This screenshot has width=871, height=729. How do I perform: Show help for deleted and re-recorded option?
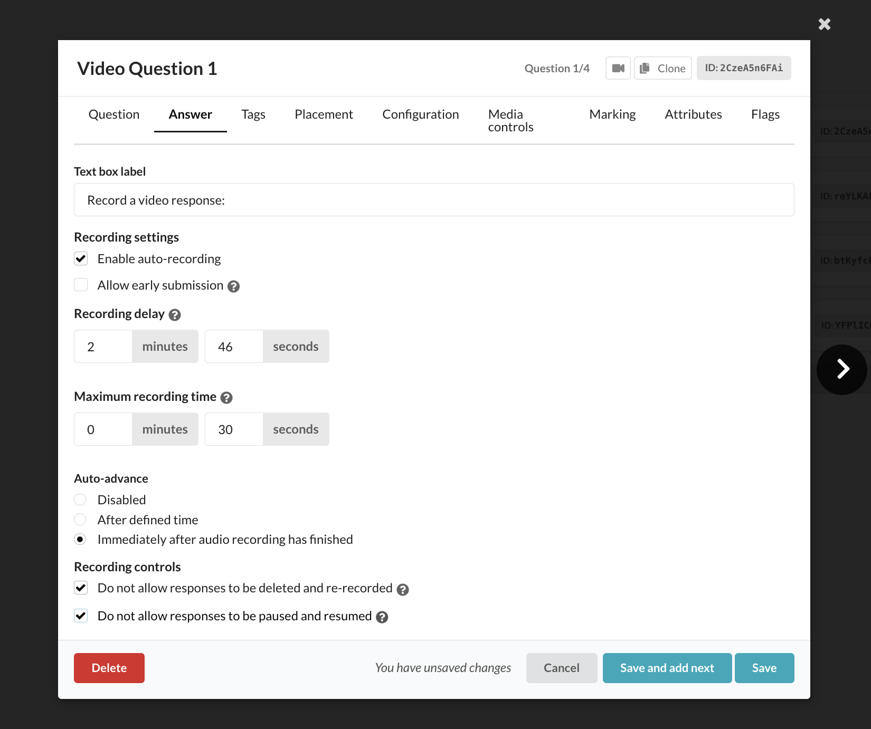[x=403, y=590]
